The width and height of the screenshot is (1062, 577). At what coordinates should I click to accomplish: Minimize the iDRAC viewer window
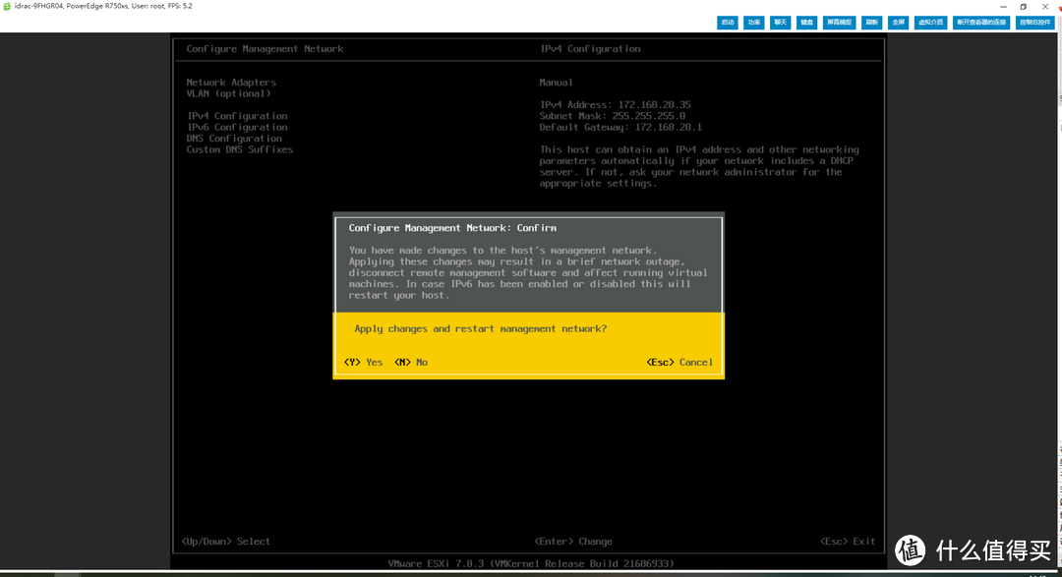1003,7
